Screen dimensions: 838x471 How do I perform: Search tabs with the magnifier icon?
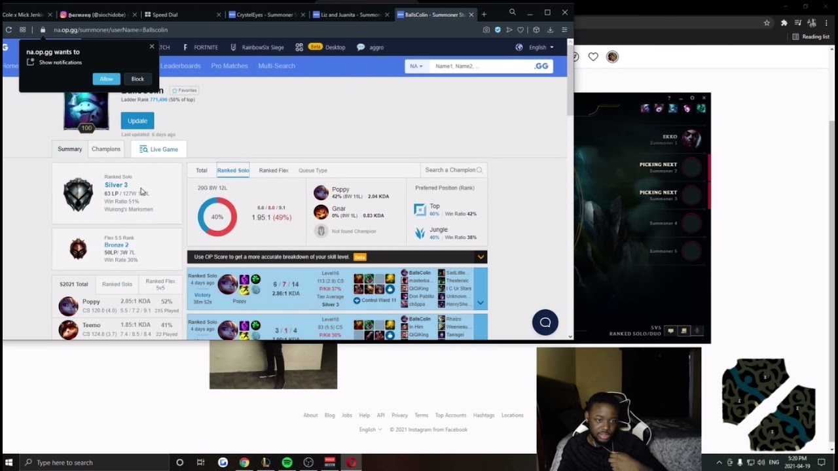click(x=512, y=12)
